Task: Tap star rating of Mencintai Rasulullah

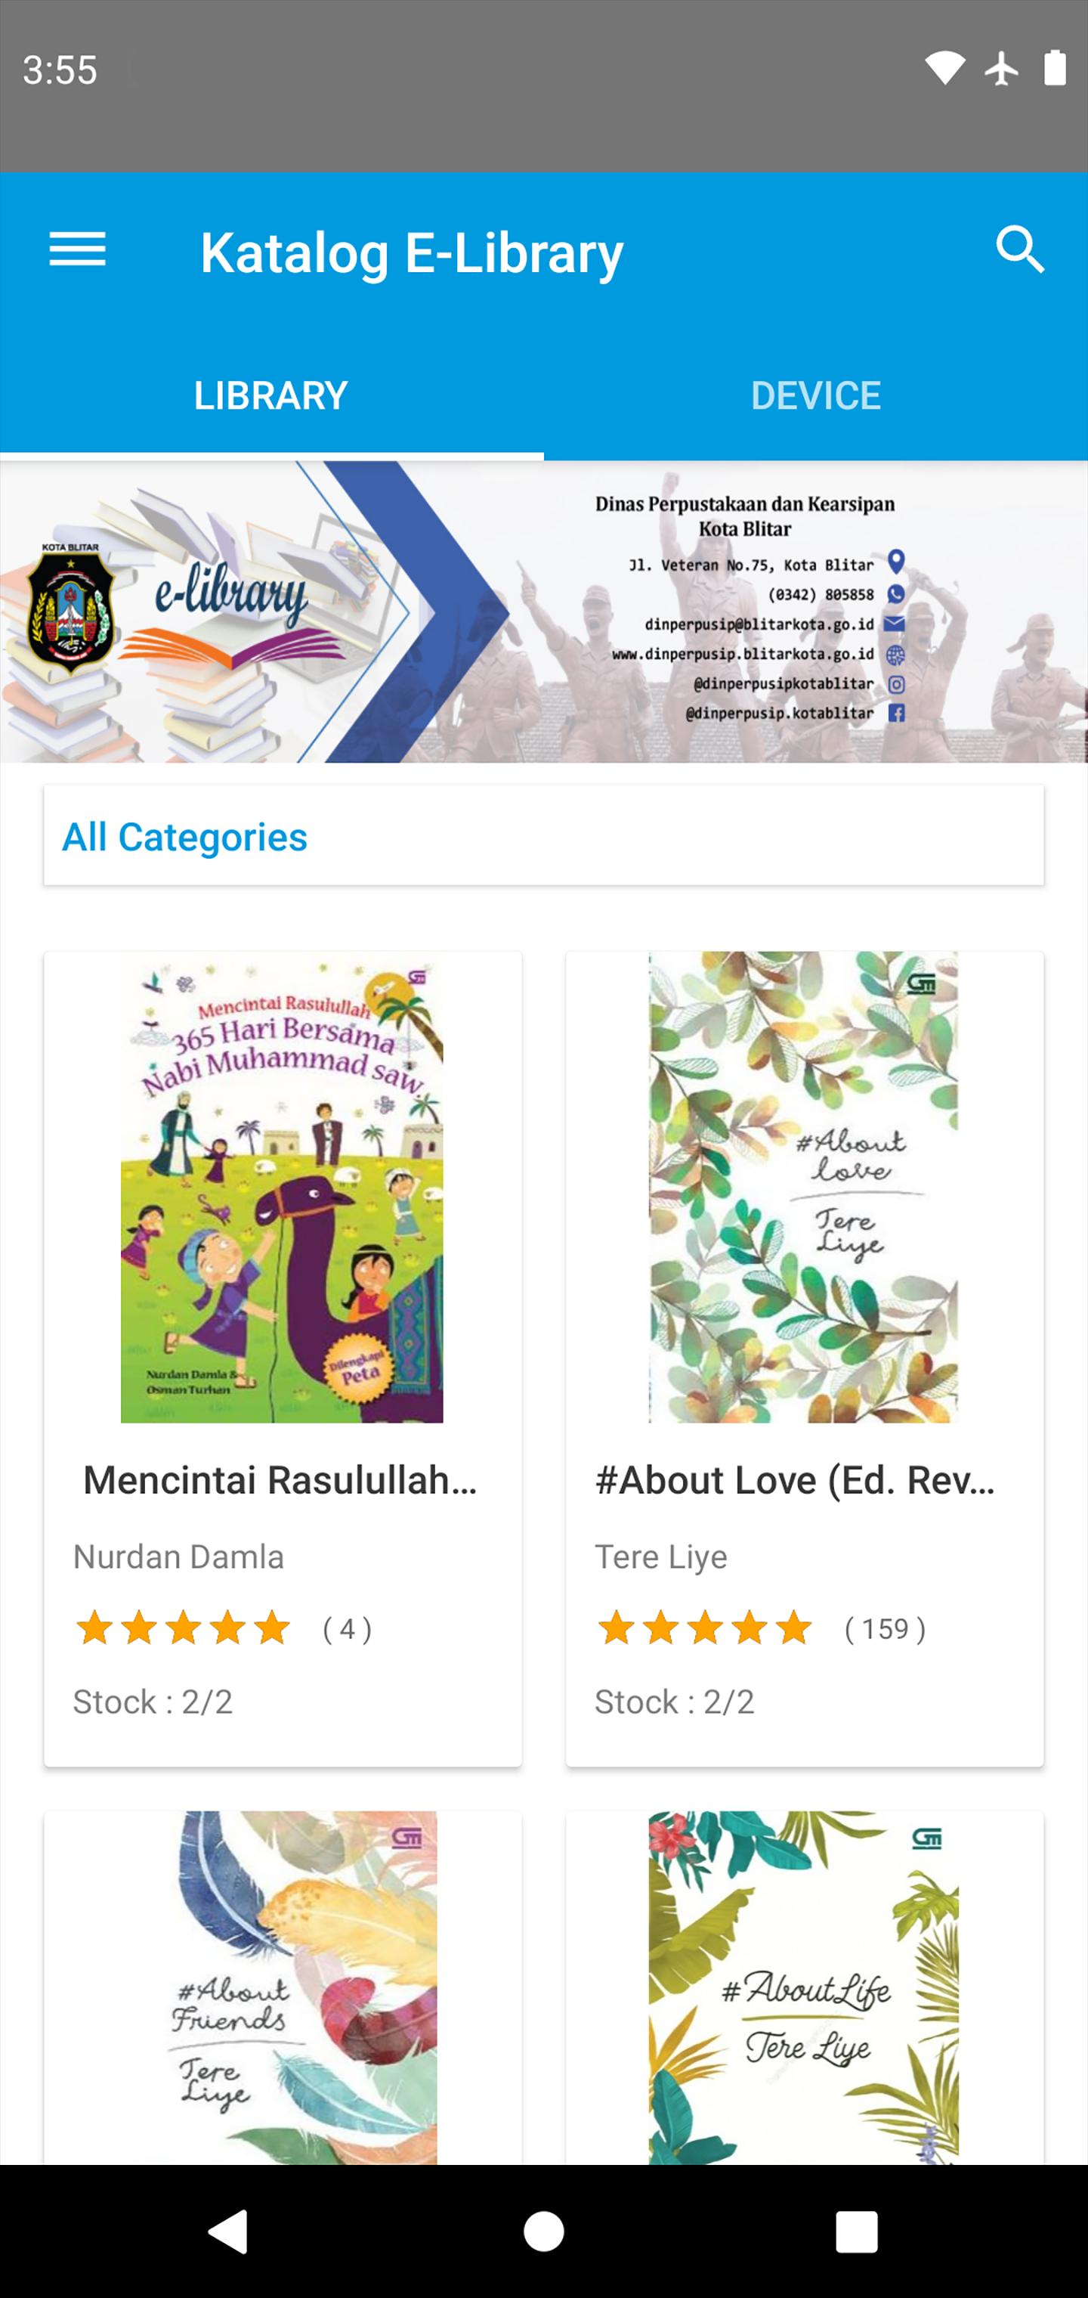Action: point(183,1628)
